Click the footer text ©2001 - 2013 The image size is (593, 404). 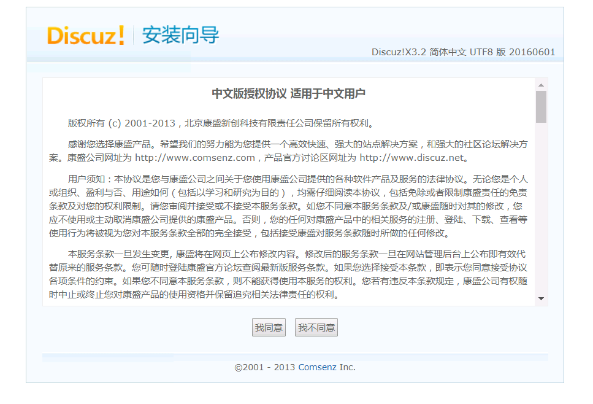pos(265,367)
